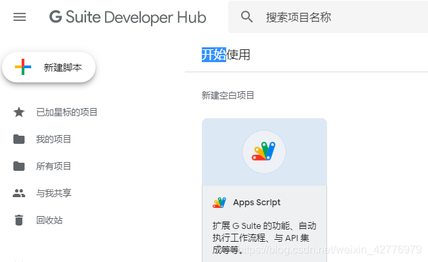Screen dimensions: 428x262
Task: Click the colorful plus icon
Action: click(23, 67)
